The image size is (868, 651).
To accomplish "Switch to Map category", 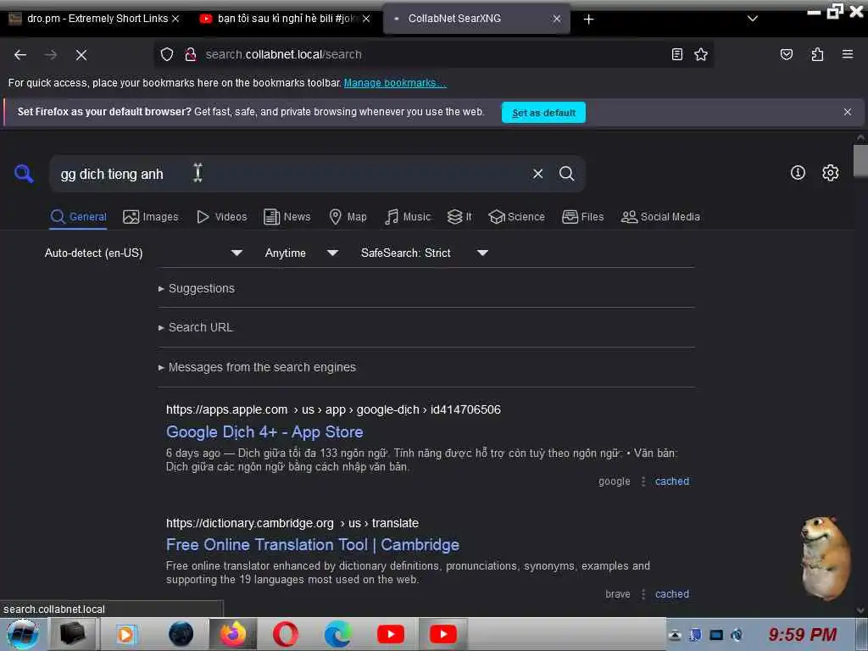I will click(348, 216).
